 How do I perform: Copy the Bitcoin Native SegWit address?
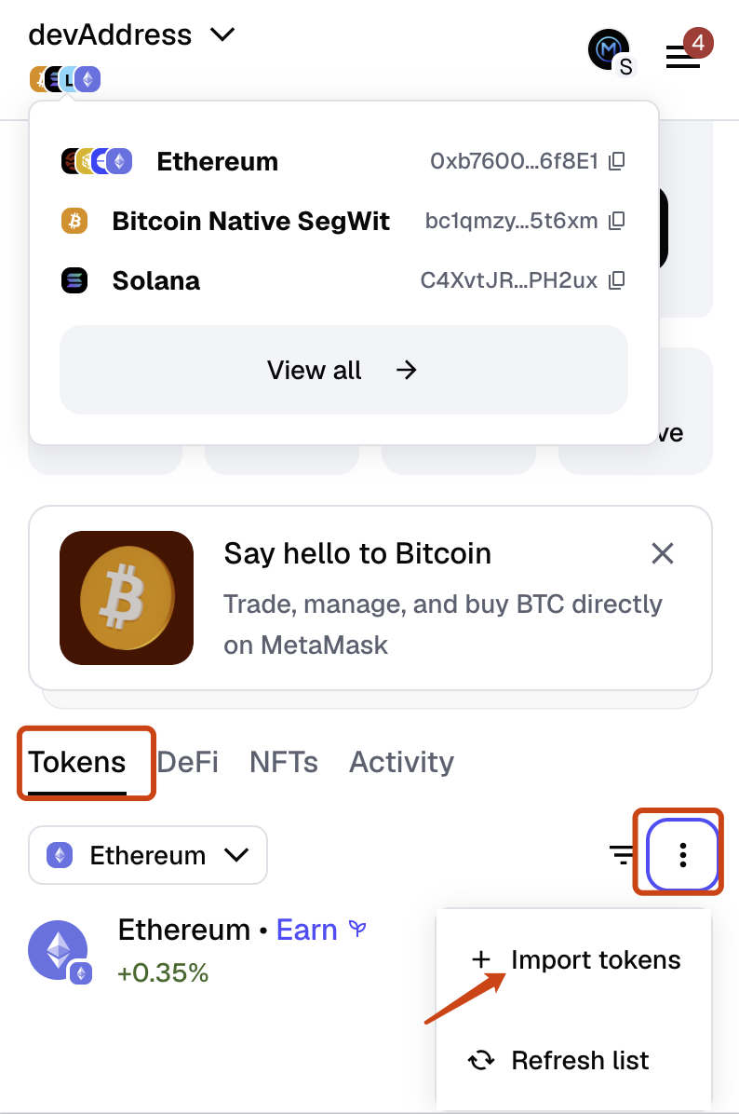click(617, 221)
